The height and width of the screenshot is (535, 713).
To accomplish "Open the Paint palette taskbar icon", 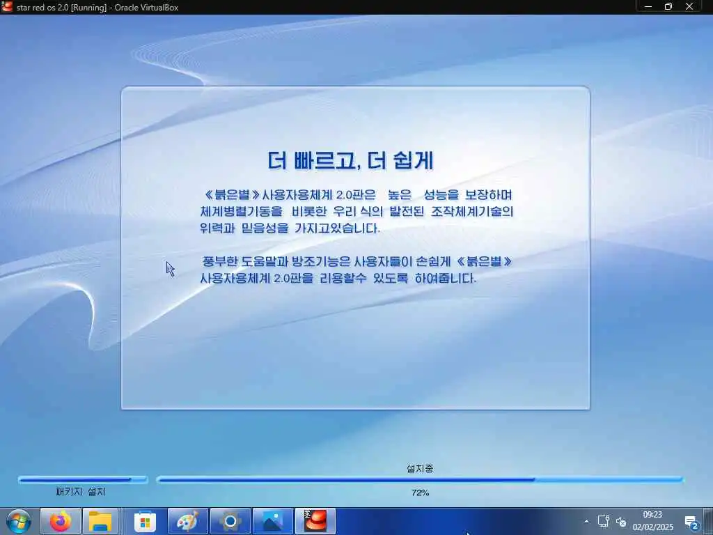I will pos(187,521).
